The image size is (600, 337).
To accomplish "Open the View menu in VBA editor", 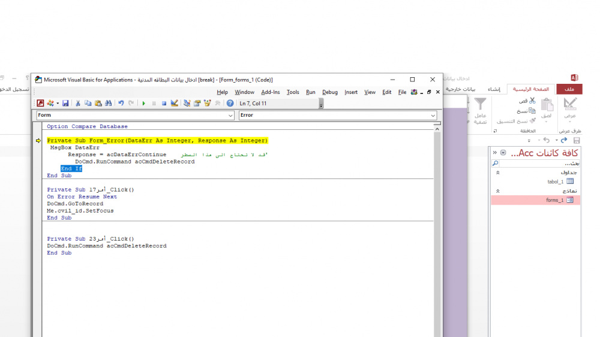I will [370, 92].
